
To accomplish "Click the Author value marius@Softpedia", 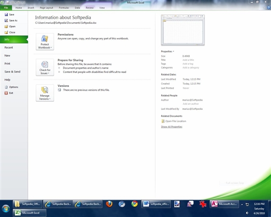I will [x=192, y=100].
